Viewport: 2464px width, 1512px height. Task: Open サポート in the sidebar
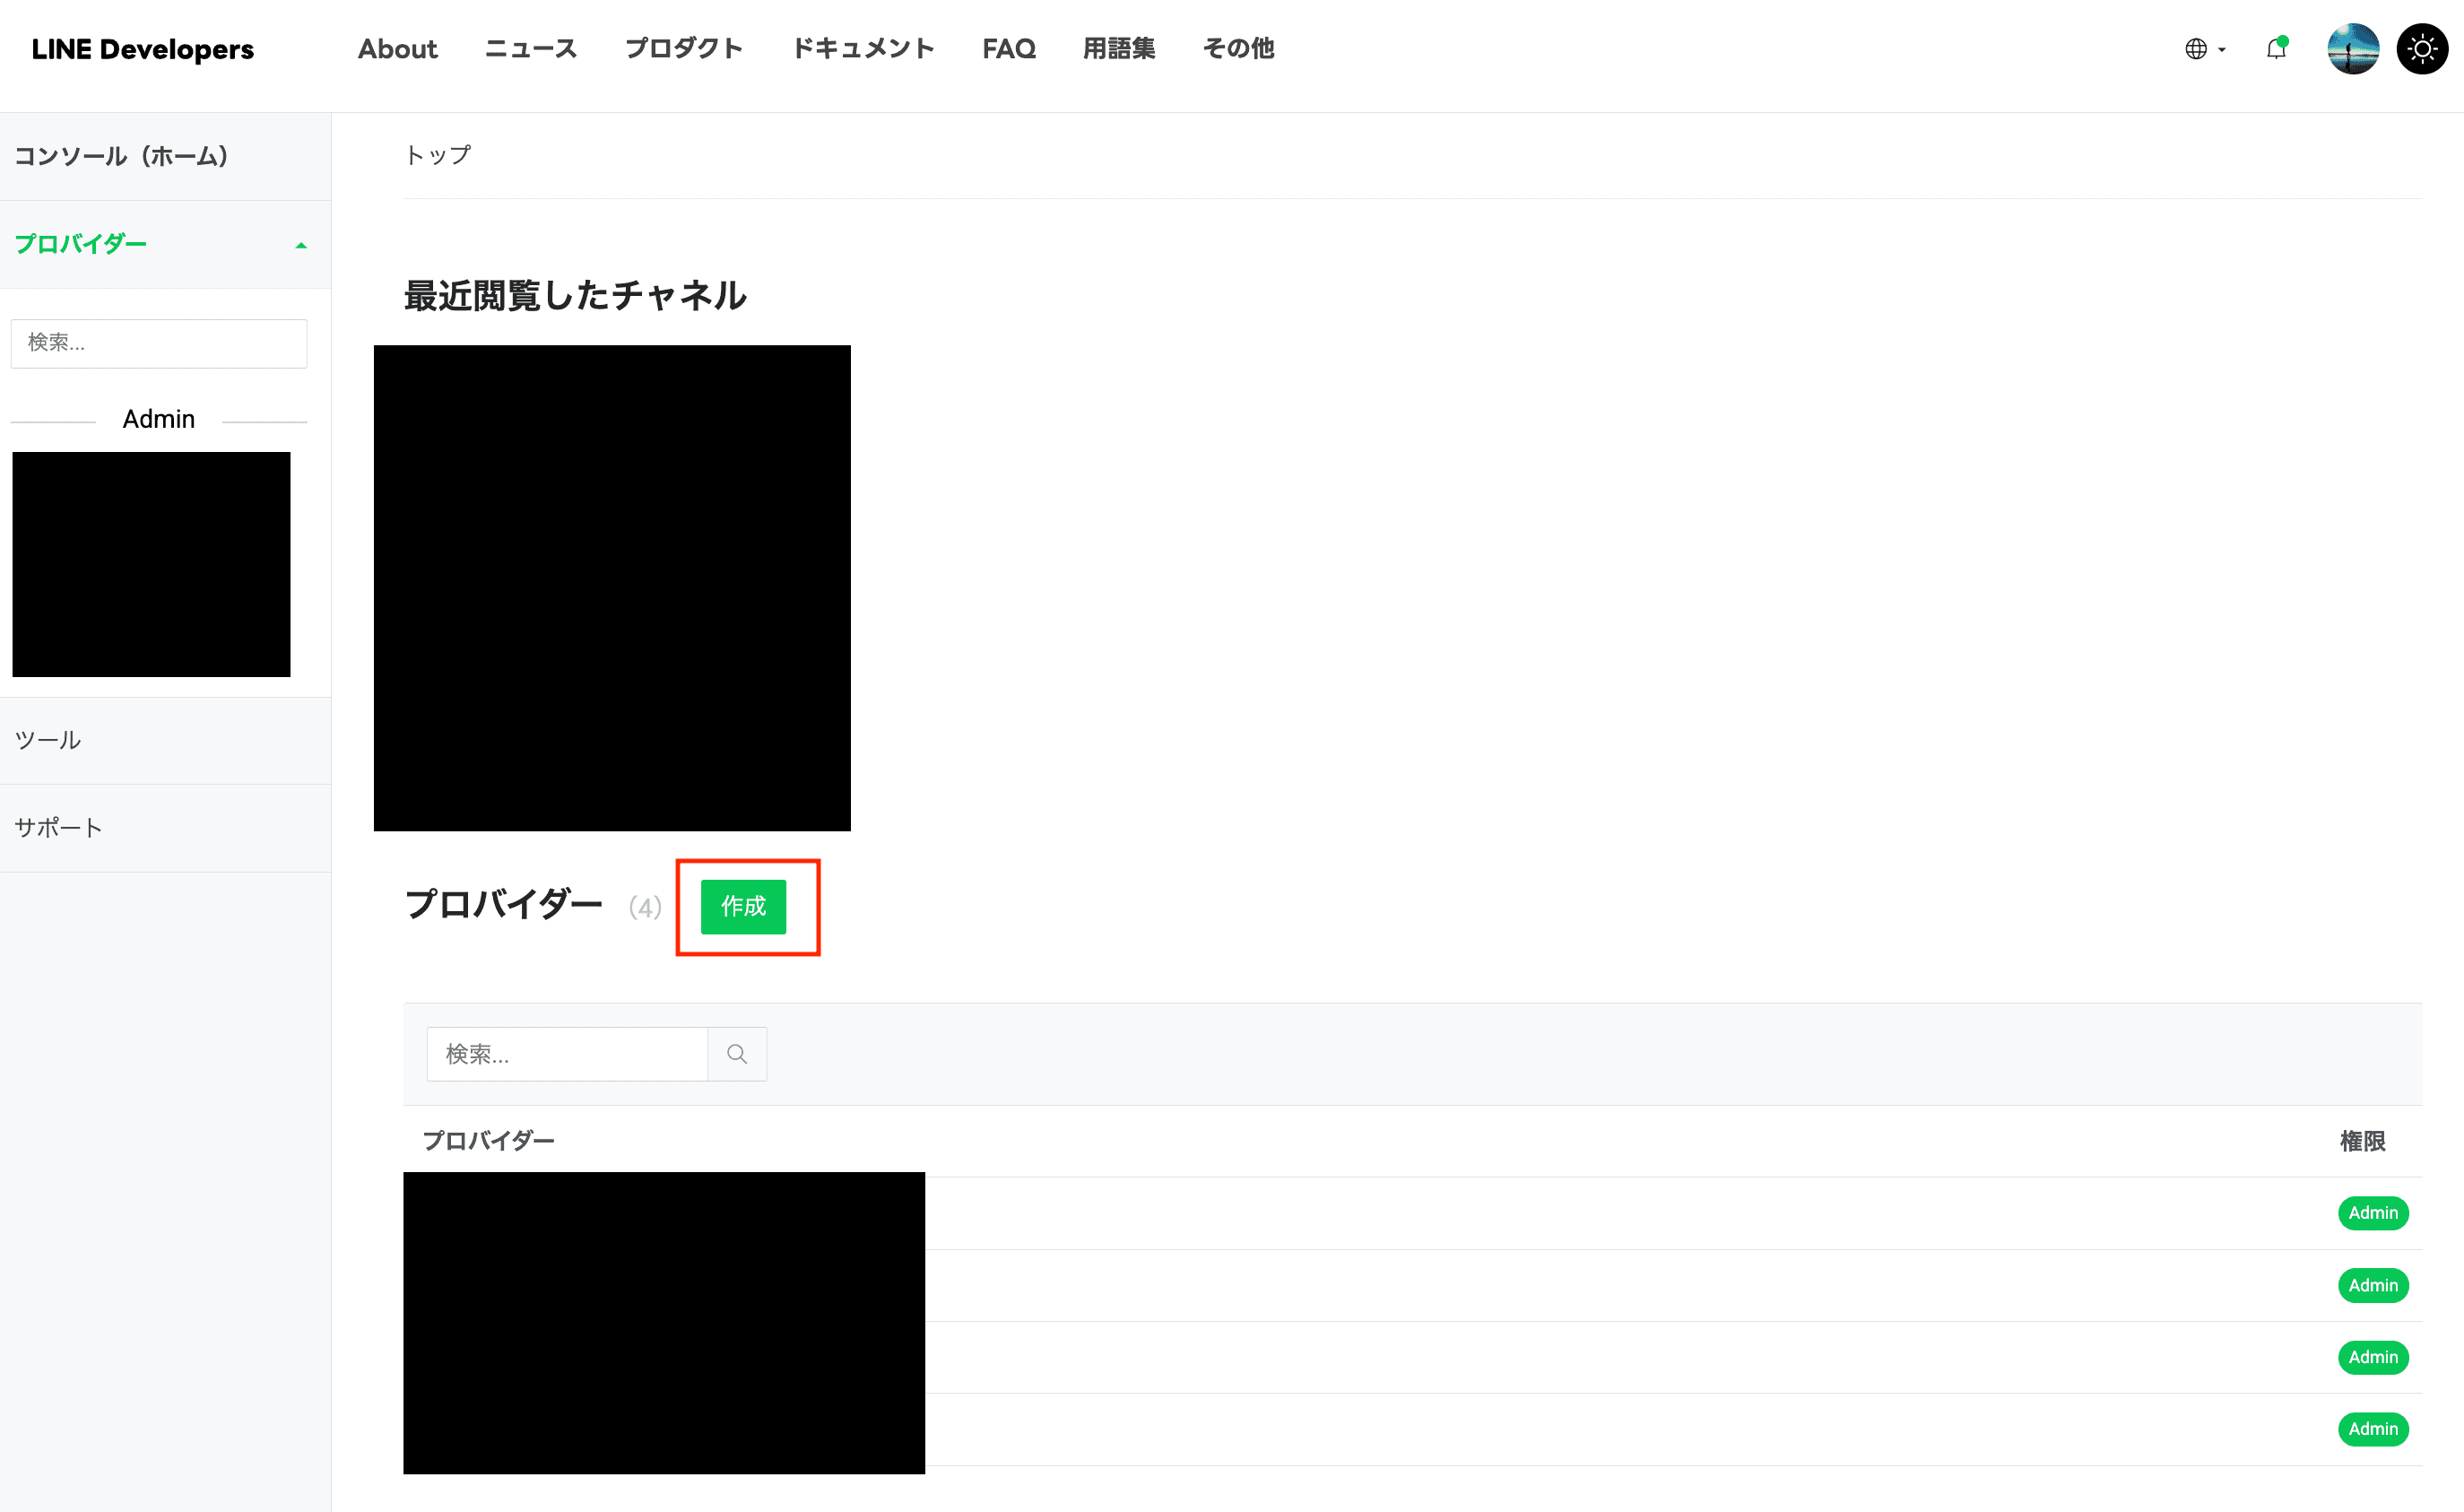pos(58,828)
